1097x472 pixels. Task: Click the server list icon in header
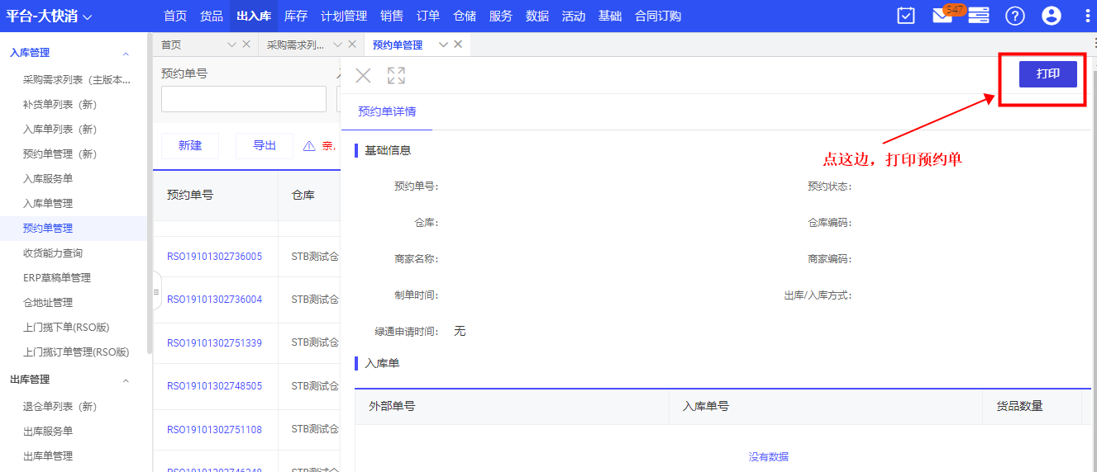[x=979, y=16]
